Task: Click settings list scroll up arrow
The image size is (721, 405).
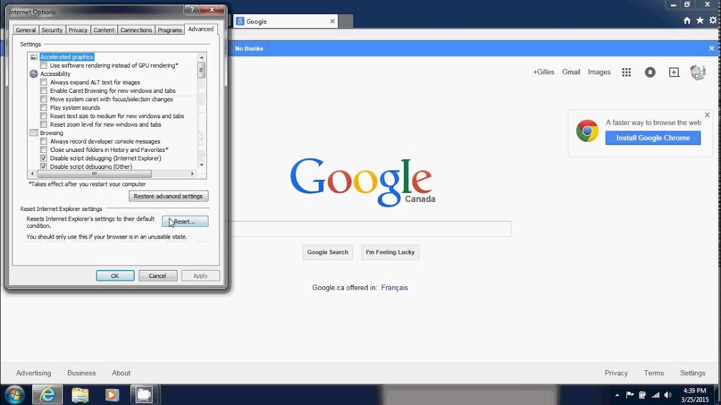Action: point(202,57)
